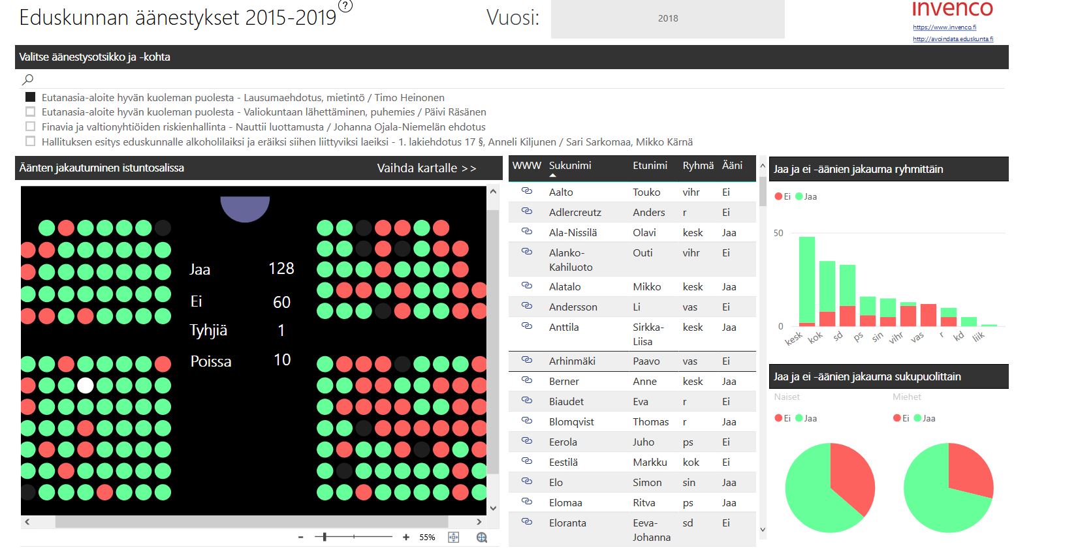Viewport: 1078px width, 548px height.
Task: Open the WWW link icon for Eloranta
Action: [526, 522]
